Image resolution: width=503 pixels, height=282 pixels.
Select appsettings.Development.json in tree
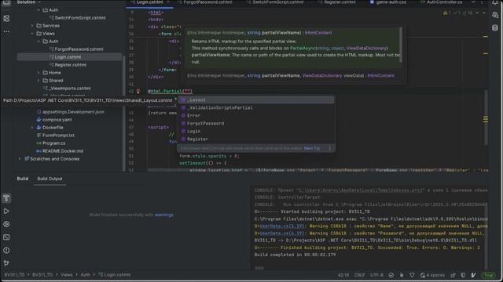pyautogui.click(x=73, y=112)
